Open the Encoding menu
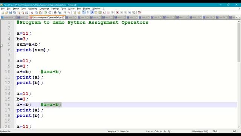 33,9
